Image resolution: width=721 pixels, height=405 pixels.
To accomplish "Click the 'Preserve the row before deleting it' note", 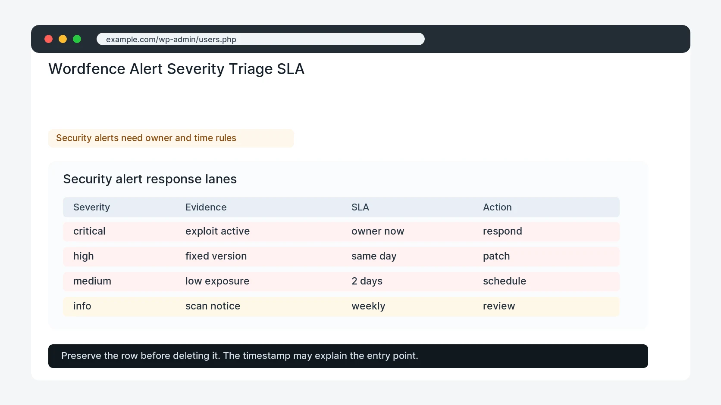I will (348, 356).
